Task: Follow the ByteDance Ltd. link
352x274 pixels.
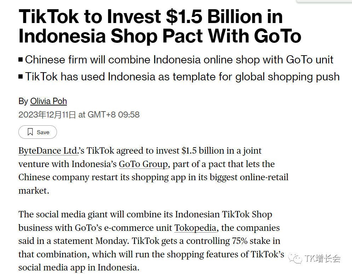Action: pyautogui.click(x=48, y=150)
